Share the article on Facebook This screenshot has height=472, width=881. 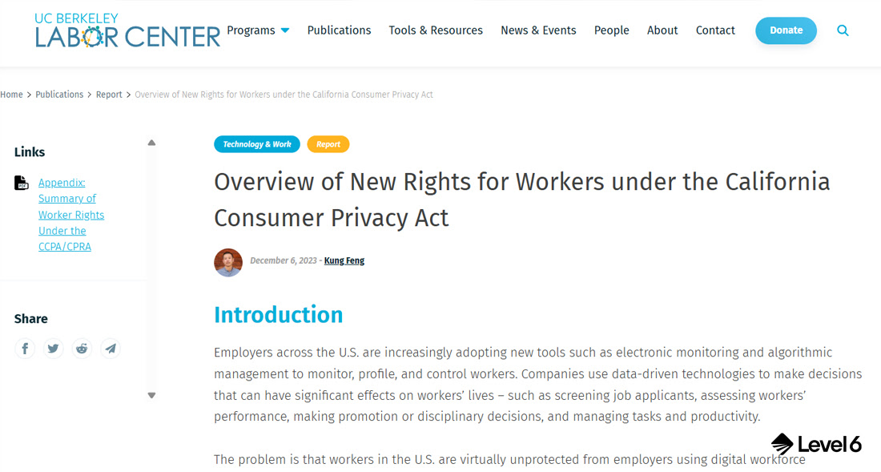25,348
